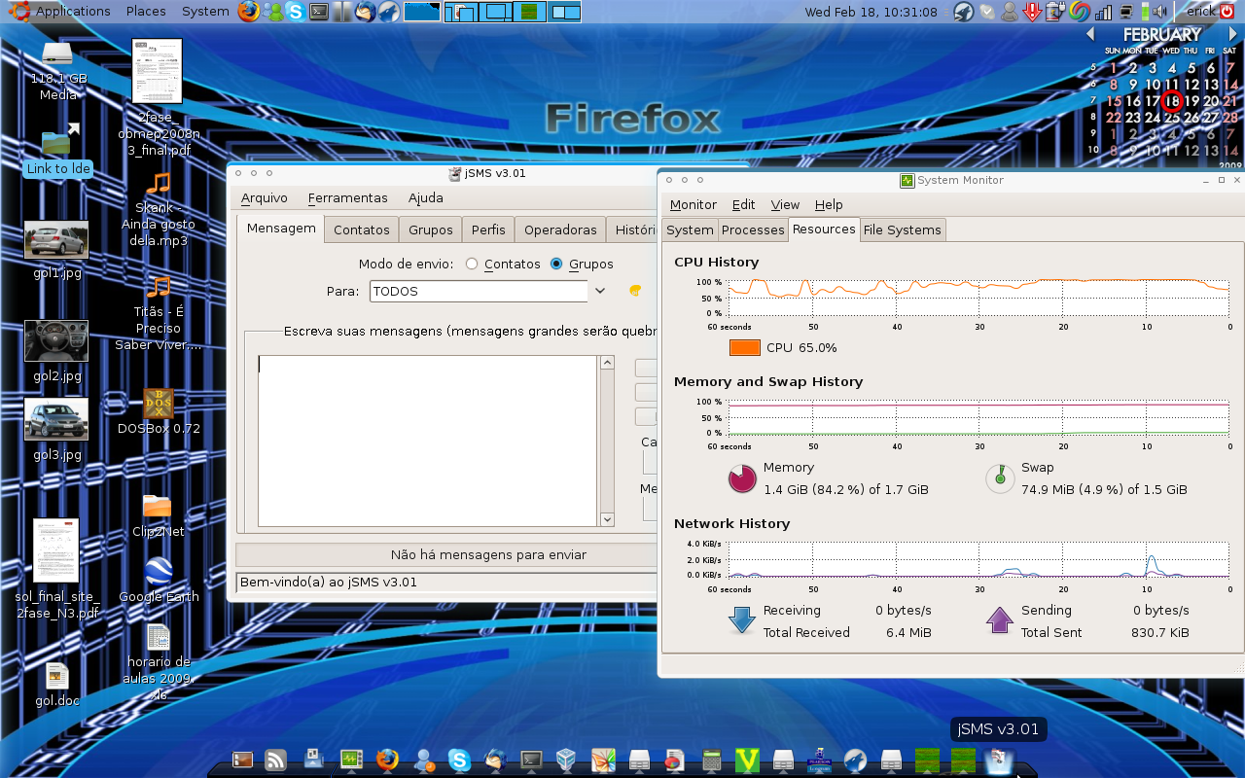
Task: Open the calculator icon in the dock
Action: click(711, 760)
